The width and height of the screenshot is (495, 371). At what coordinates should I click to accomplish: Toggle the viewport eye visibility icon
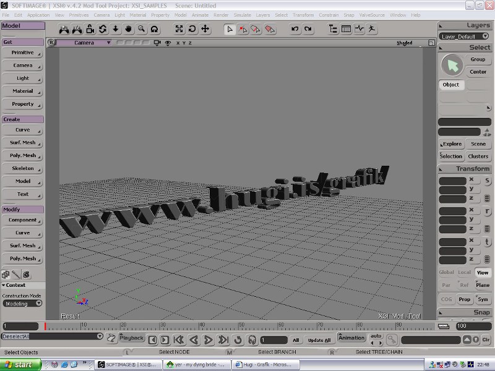coord(168,43)
